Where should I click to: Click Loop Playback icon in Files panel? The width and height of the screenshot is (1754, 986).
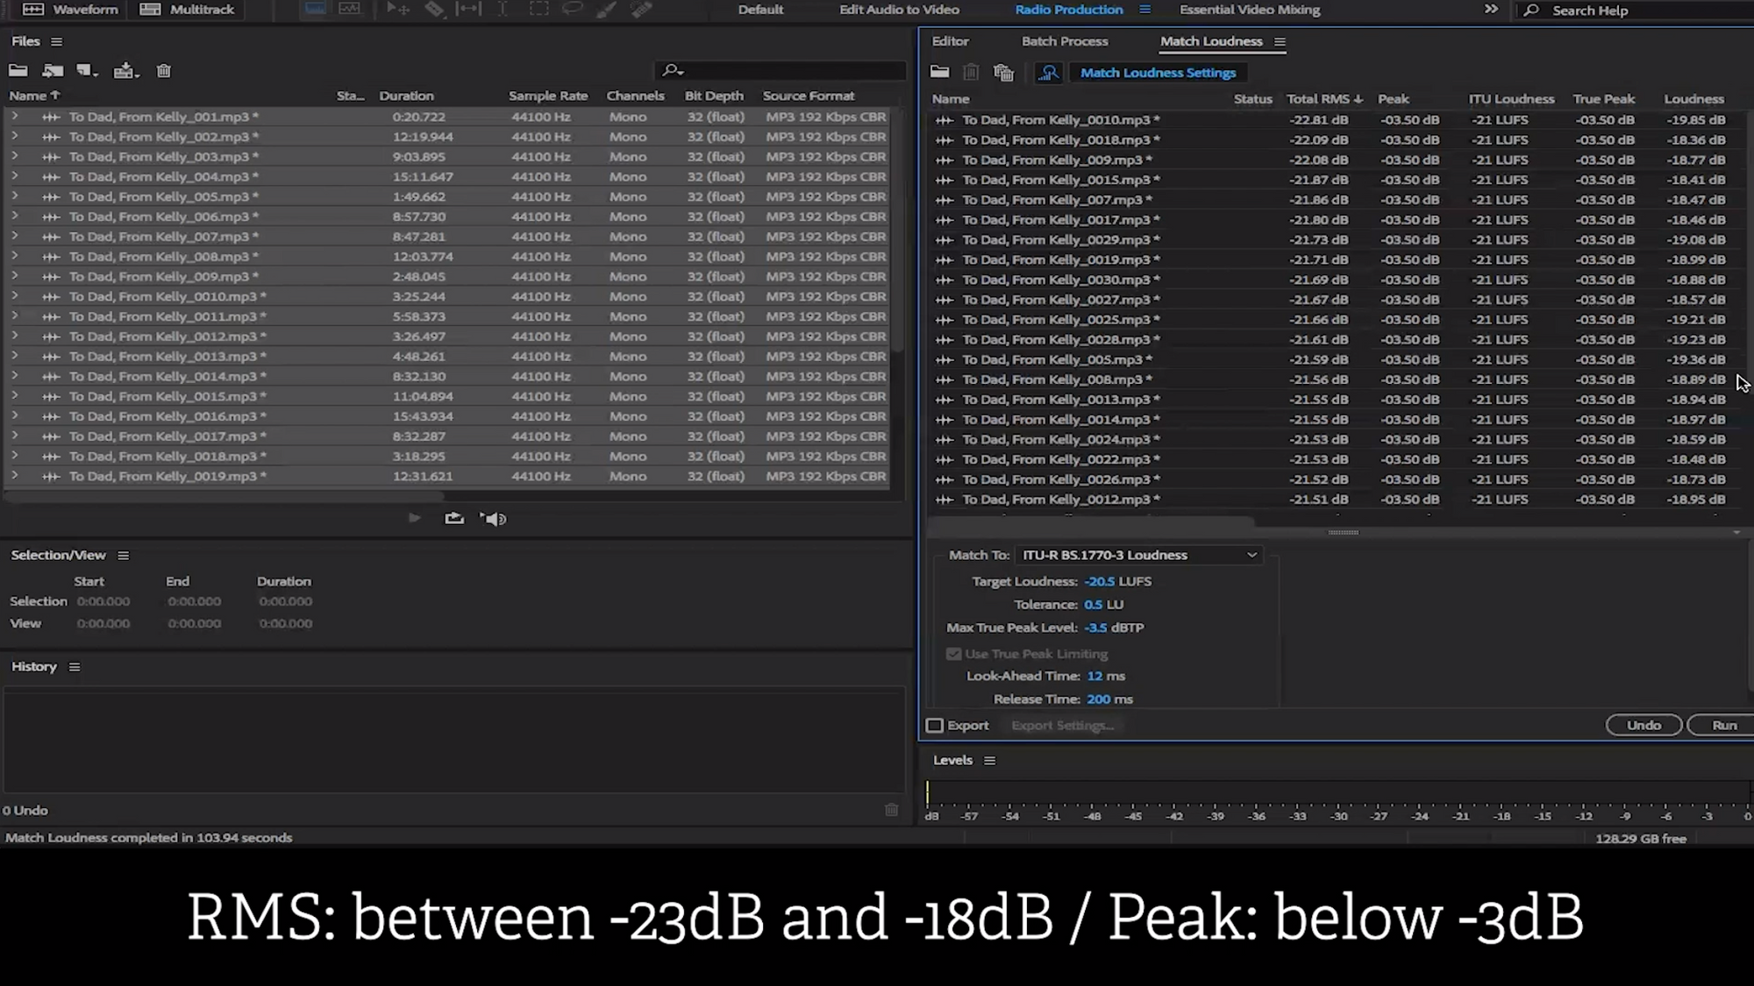[x=454, y=518]
